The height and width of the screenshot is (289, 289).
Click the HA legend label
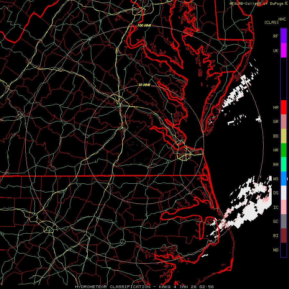(276, 107)
